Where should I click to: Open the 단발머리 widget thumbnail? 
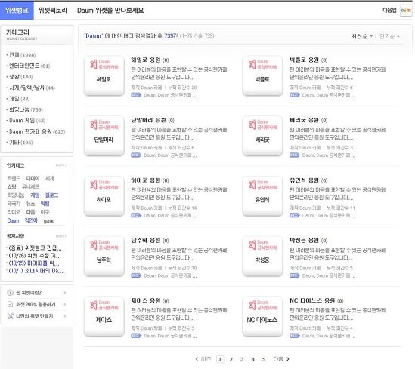tap(104, 136)
